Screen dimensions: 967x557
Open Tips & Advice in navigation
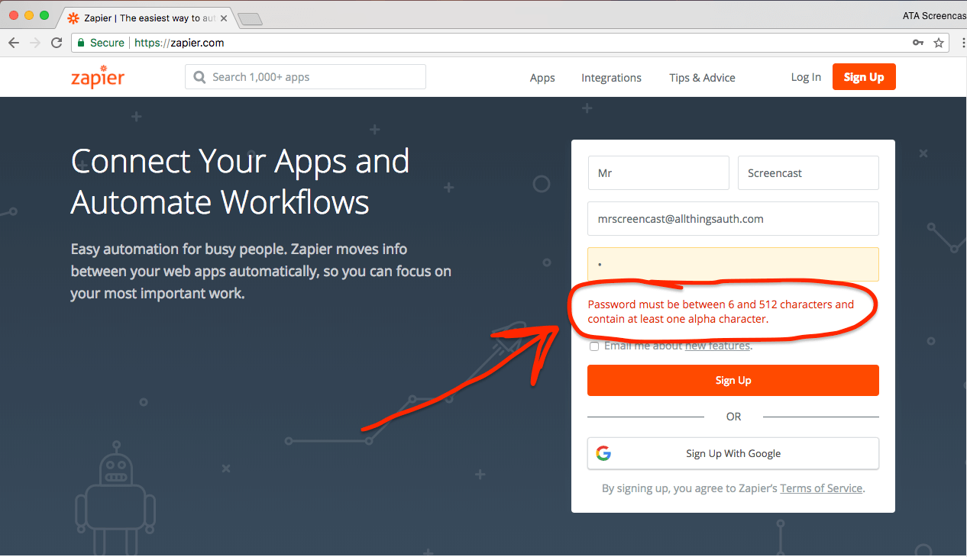click(702, 78)
